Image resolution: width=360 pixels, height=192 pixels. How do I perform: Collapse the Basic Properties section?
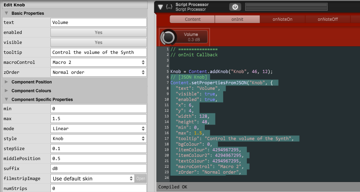(6, 13)
